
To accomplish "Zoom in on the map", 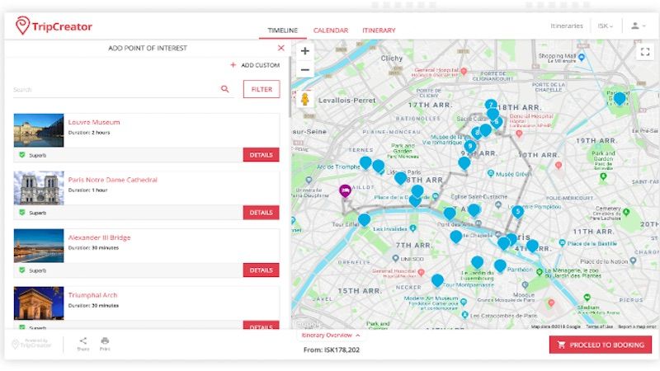I will pyautogui.click(x=305, y=51).
